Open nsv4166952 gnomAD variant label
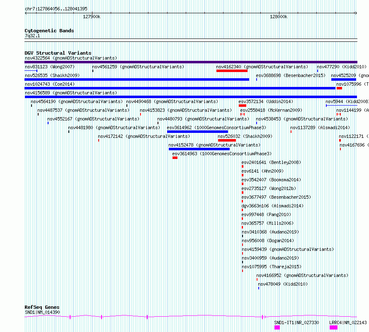369x332 pixels. (x=302, y=275)
